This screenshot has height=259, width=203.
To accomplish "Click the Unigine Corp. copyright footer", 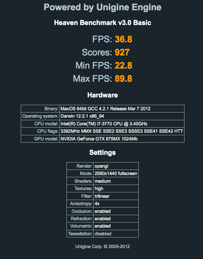I will tap(103, 246).
